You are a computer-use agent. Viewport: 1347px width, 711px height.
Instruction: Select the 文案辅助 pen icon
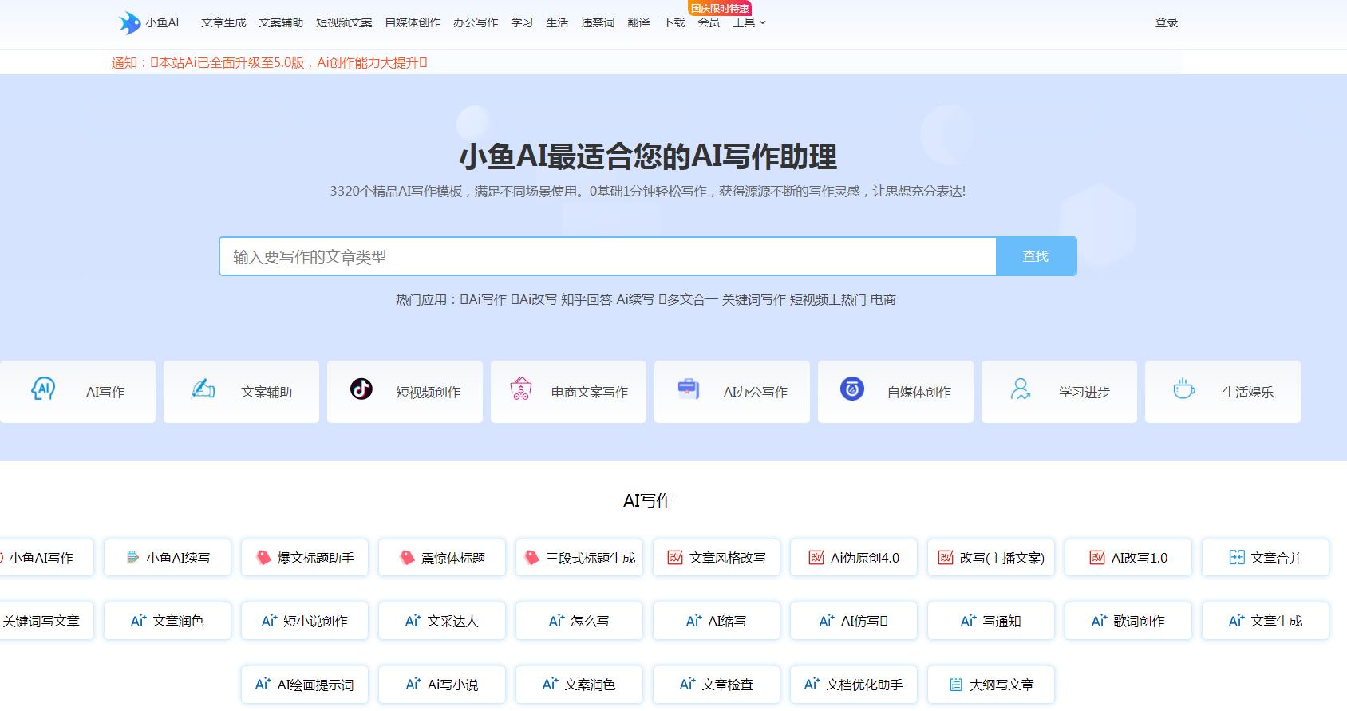click(203, 389)
